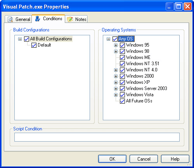This screenshot has width=194, height=168.
Task: Uncheck the Windows NT 3.51 checkbox
Action: point(122,64)
